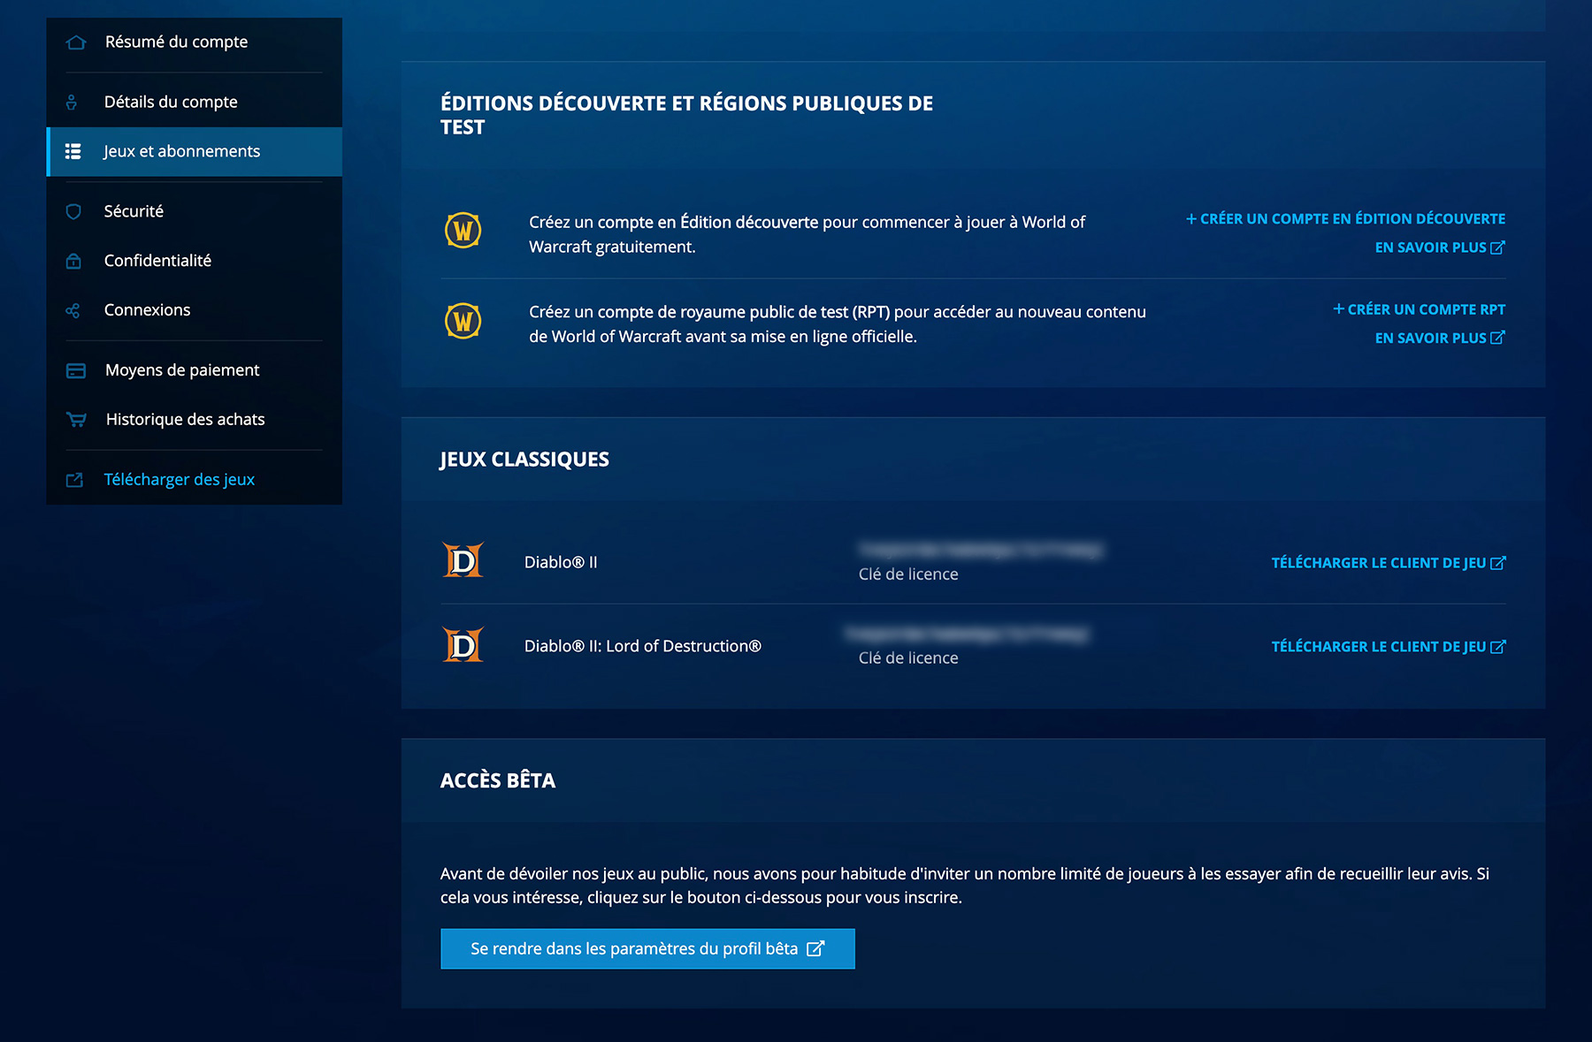Select Jeux et abonnements menu item

pyautogui.click(x=194, y=152)
